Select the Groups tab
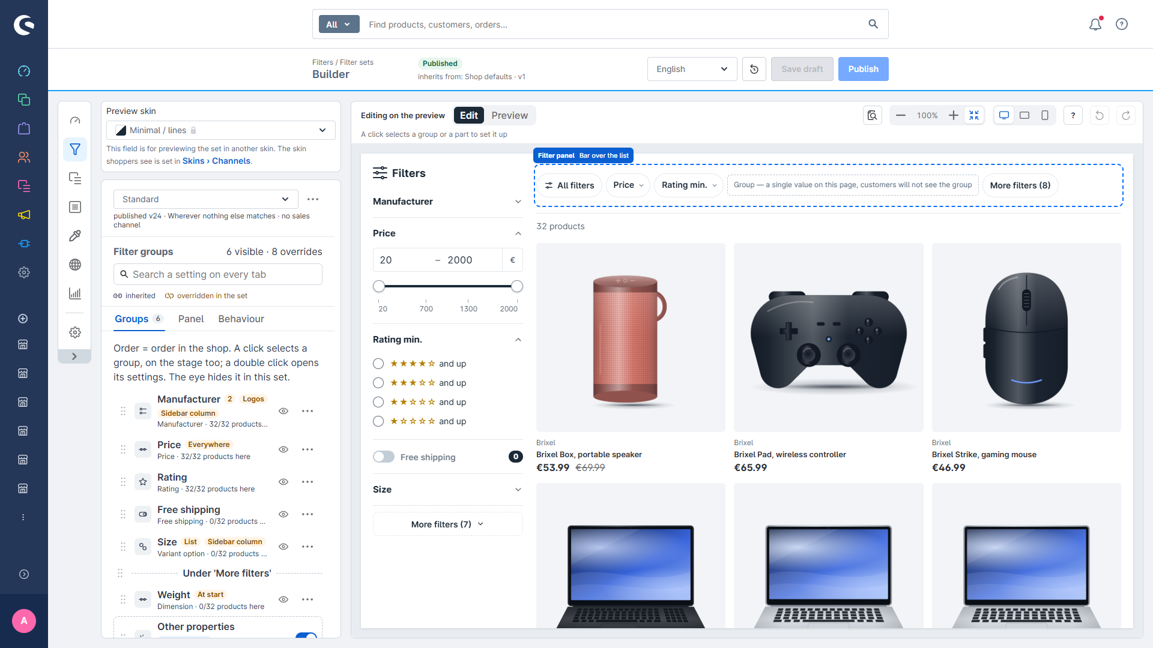The height and width of the screenshot is (648, 1153). click(139, 319)
